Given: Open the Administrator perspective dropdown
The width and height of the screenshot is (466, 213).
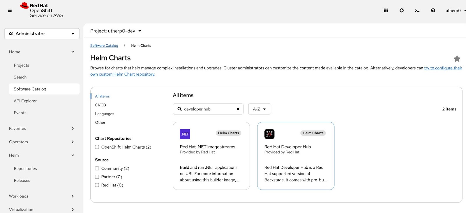Looking at the screenshot, I should pyautogui.click(x=42, y=34).
